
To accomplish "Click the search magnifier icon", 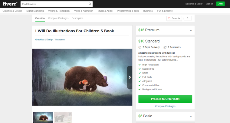I will (90, 4).
